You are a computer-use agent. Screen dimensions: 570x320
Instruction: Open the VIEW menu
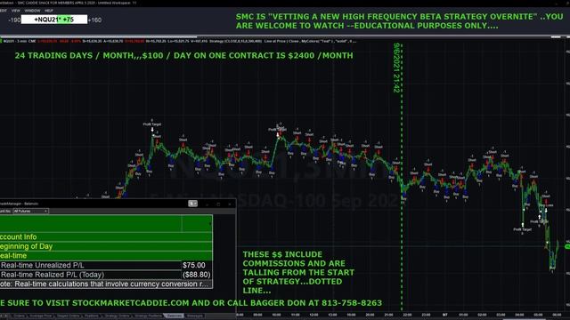tap(16, 11)
